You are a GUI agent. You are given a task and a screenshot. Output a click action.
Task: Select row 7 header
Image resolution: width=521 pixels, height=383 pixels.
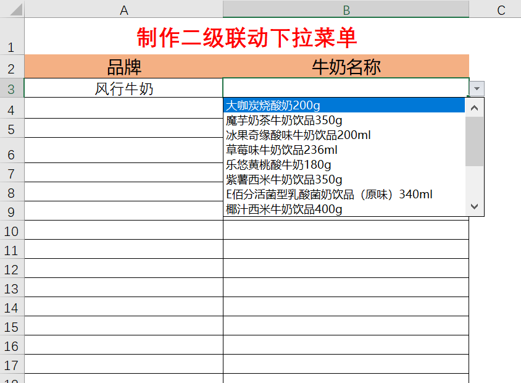pyautogui.click(x=12, y=172)
